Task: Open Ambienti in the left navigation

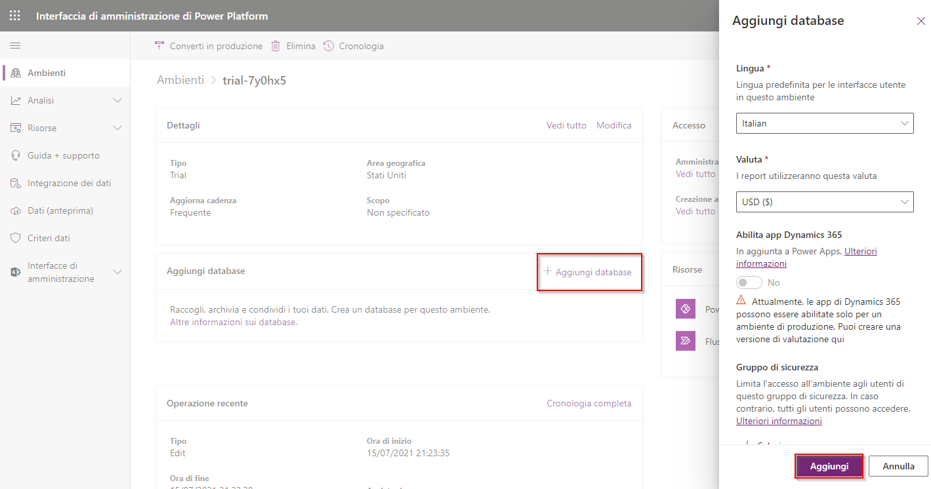Action: pyautogui.click(x=65, y=73)
